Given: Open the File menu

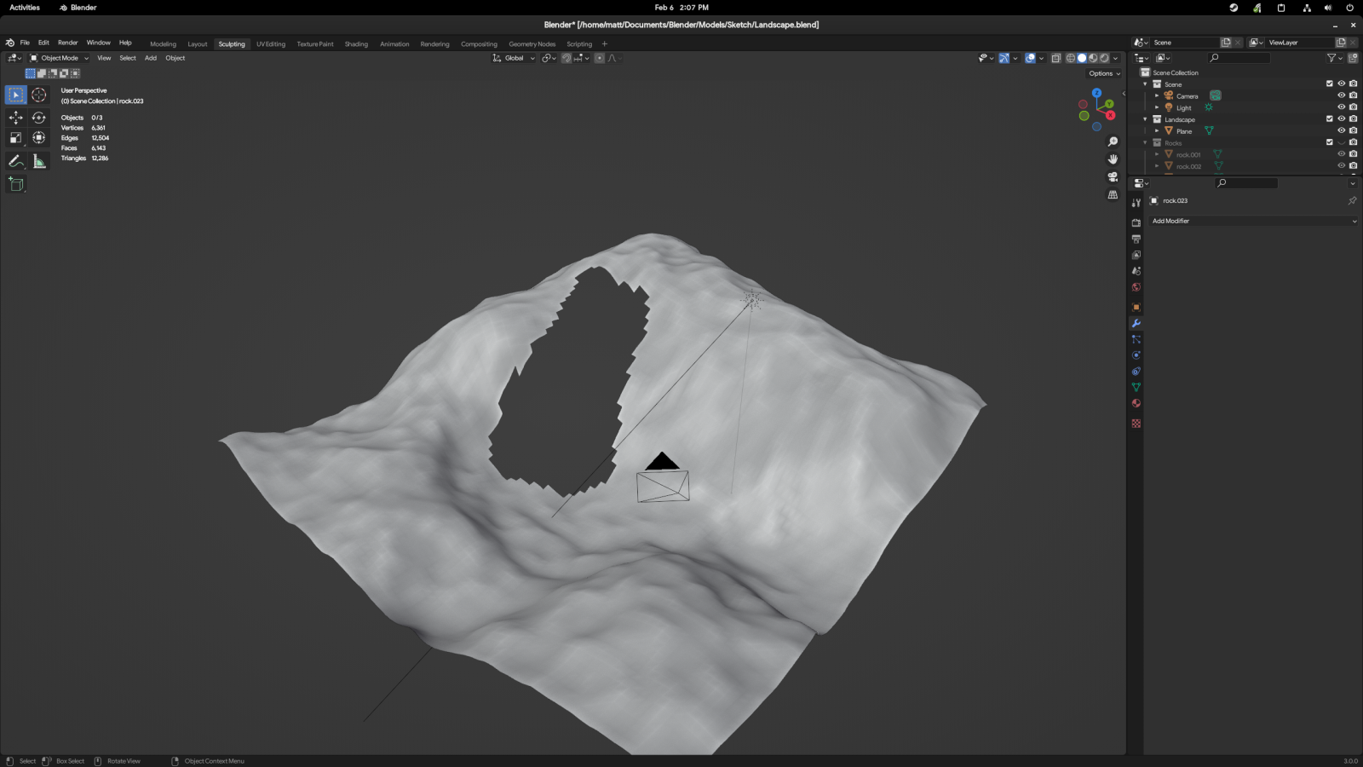Looking at the screenshot, I should (25, 43).
